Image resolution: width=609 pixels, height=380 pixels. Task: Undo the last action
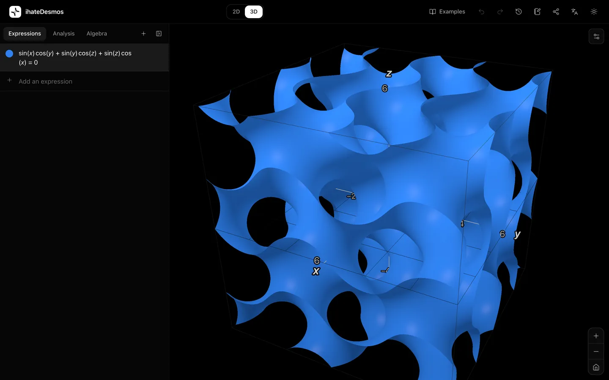(x=481, y=12)
